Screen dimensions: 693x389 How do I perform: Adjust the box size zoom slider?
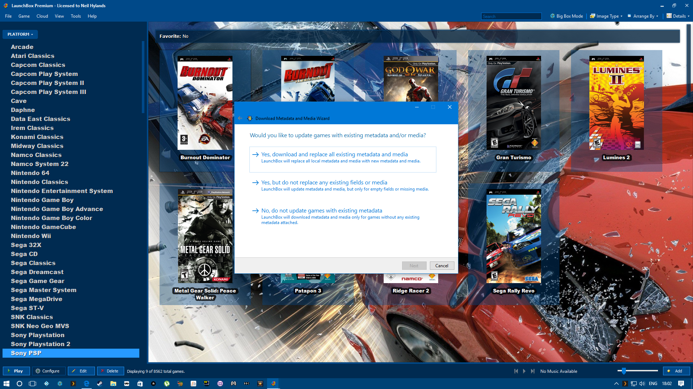pos(624,371)
